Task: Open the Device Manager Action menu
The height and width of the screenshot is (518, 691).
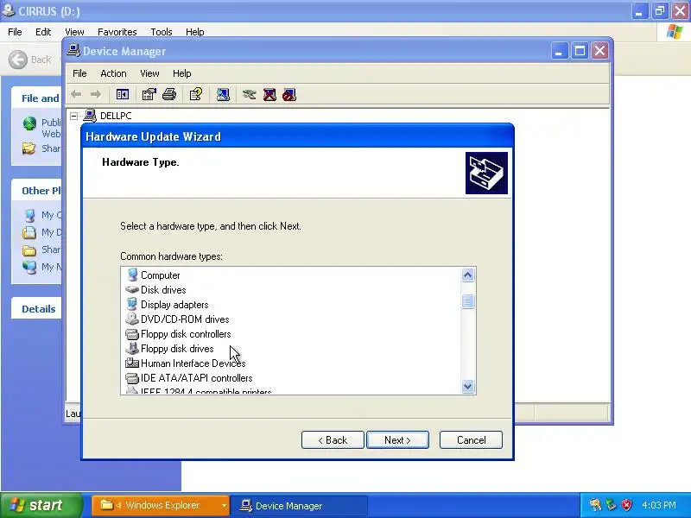Action: click(113, 73)
